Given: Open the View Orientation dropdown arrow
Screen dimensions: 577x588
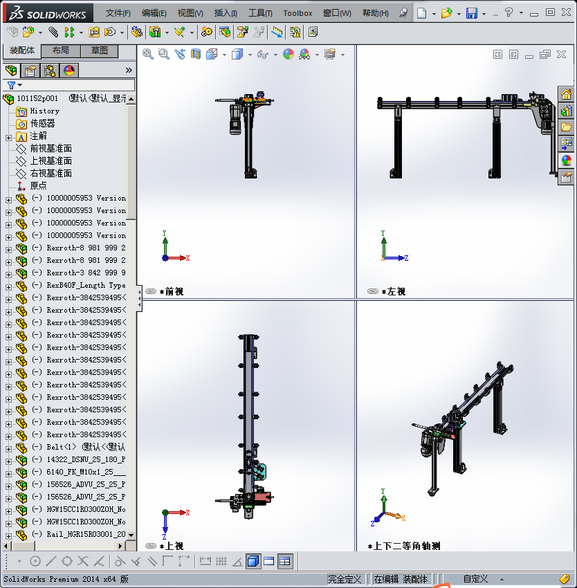Looking at the screenshot, I should 224,55.
